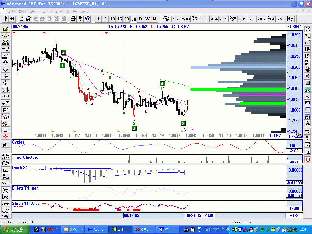Select the pencil drawing tool
The width and height of the screenshot is (312, 234).
pos(308,36)
